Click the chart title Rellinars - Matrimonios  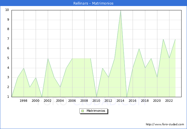(x=93, y=3)
